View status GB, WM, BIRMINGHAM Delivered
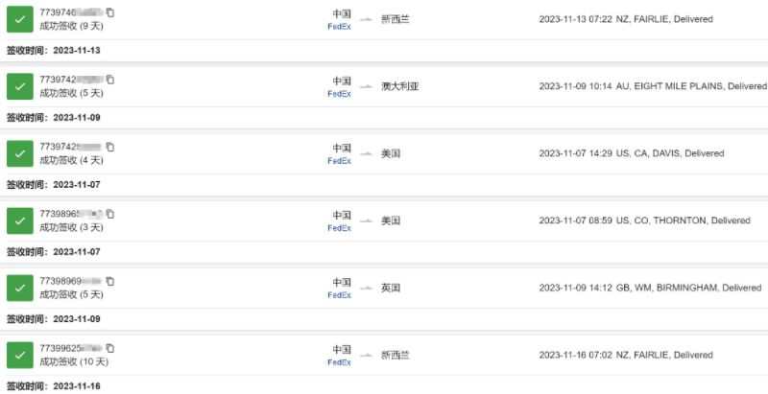Screen dimensions: 768x394 click(x=651, y=288)
